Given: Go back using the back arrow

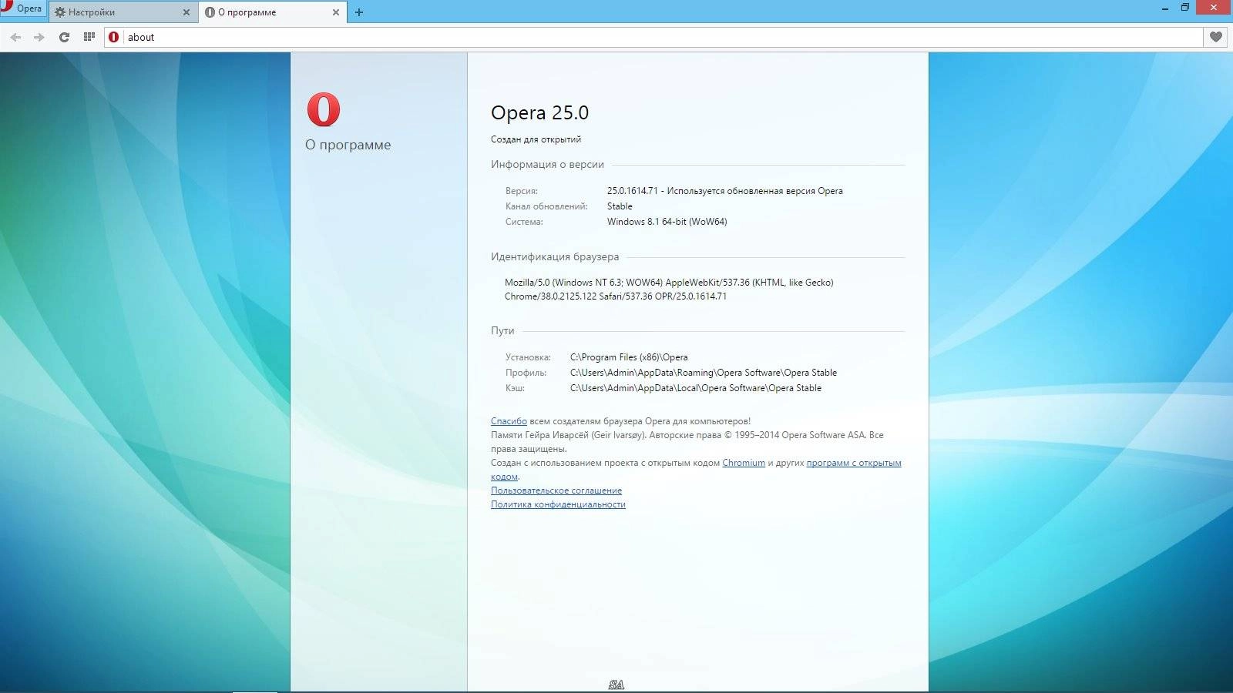Looking at the screenshot, I should click(x=15, y=37).
